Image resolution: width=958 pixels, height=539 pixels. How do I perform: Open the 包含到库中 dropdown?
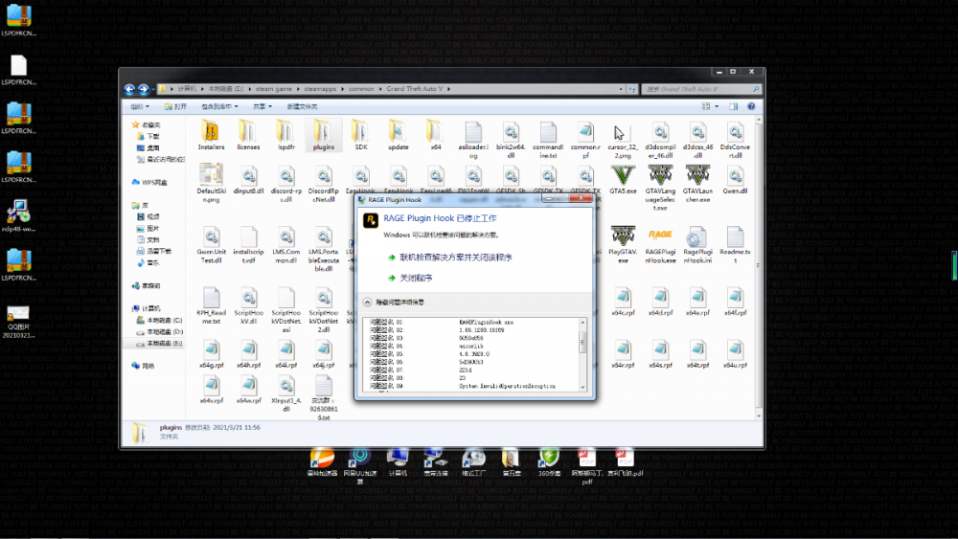219,106
